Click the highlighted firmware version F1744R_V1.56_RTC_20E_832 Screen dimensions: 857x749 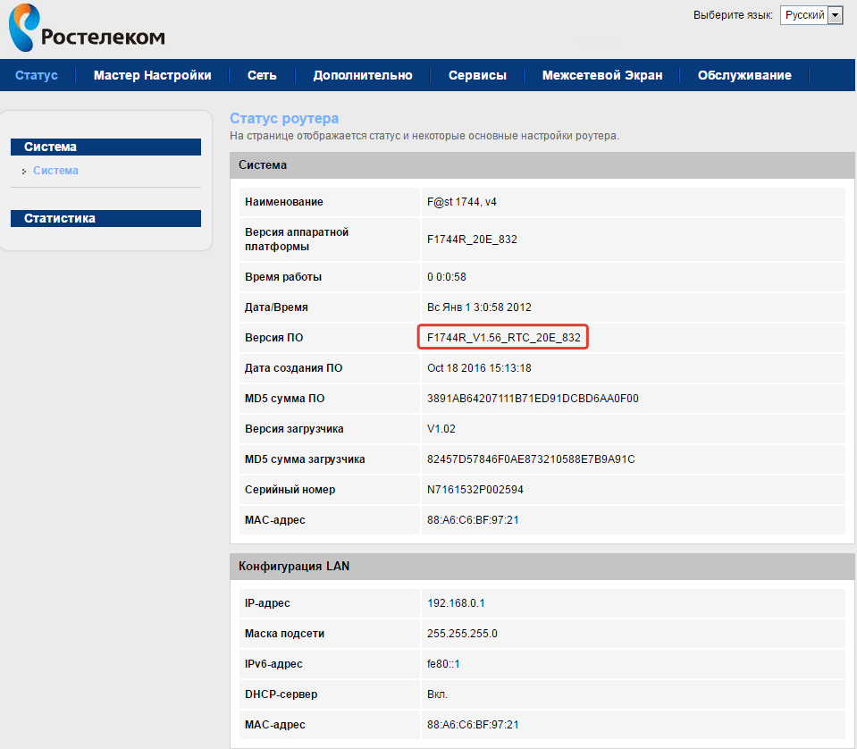(504, 338)
